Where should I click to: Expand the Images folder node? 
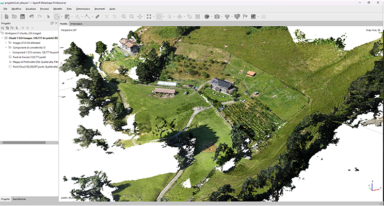(6, 43)
